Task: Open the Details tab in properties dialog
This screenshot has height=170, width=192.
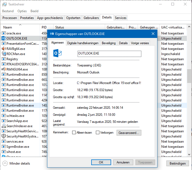Action: [123, 43]
